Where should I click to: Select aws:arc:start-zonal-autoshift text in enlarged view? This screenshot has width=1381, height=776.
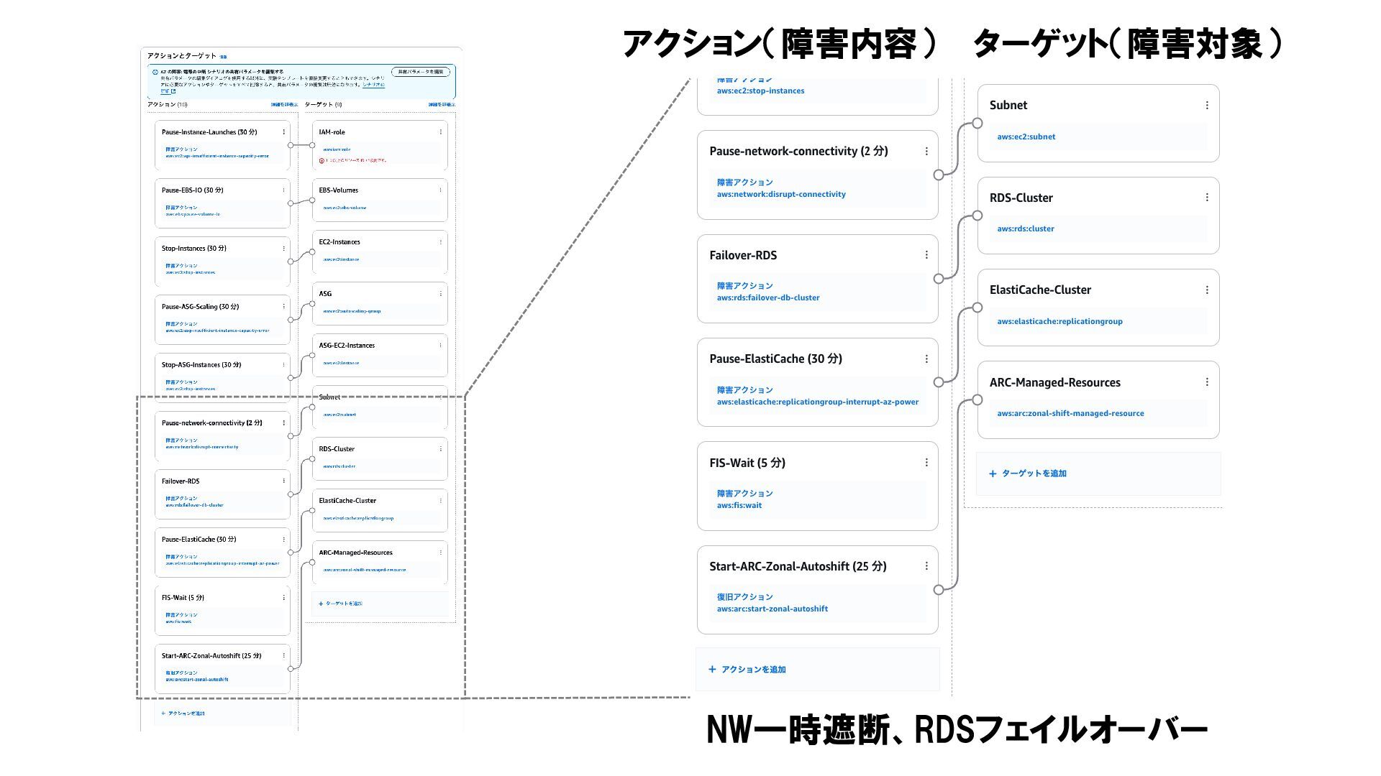click(x=772, y=609)
